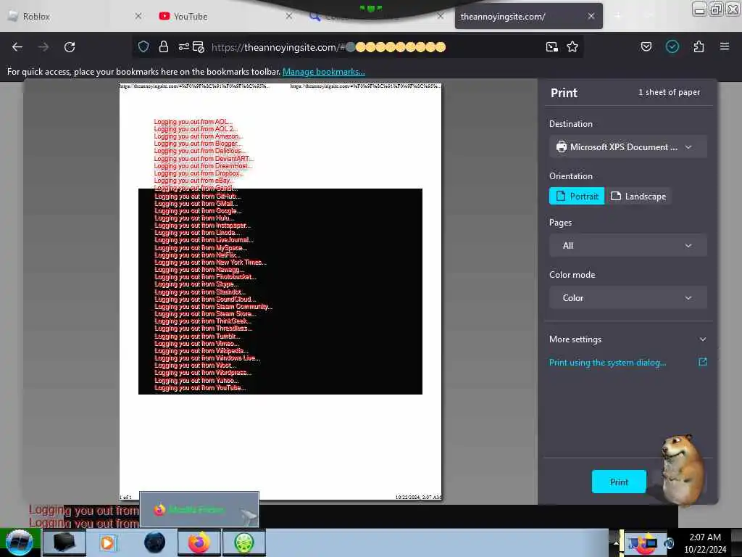This screenshot has height=557, width=742.
Task: Click the 'Logging you out from AOL...' line
Action: pos(193,122)
